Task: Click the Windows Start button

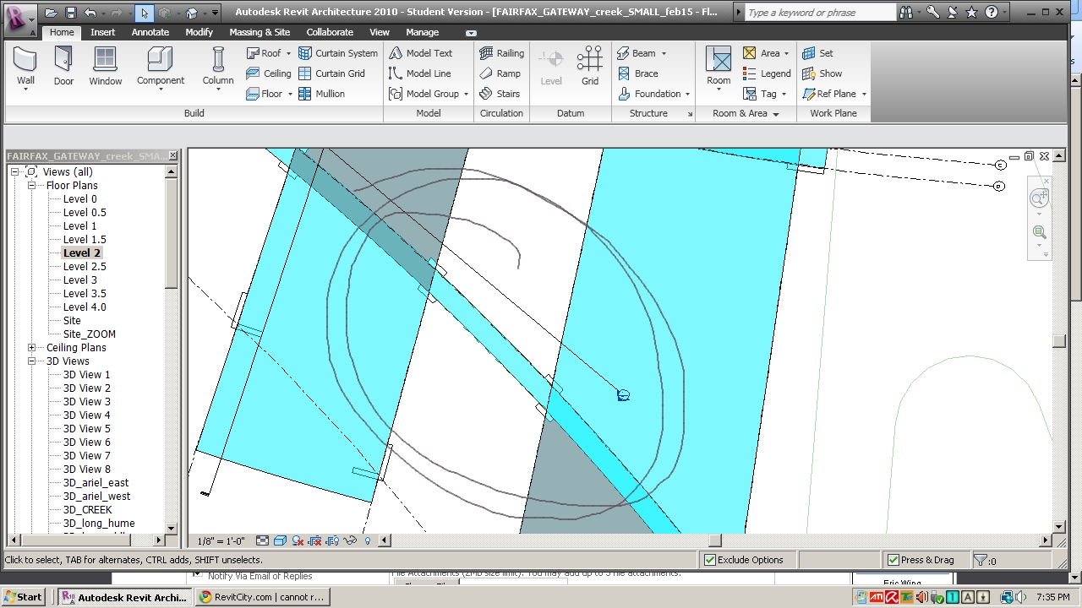Action: pos(23,597)
